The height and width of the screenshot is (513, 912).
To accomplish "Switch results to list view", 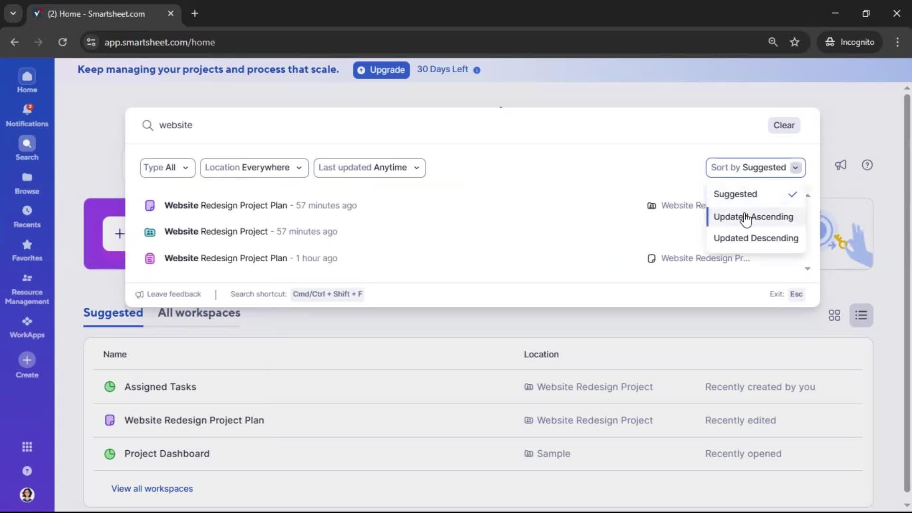I will point(862,315).
